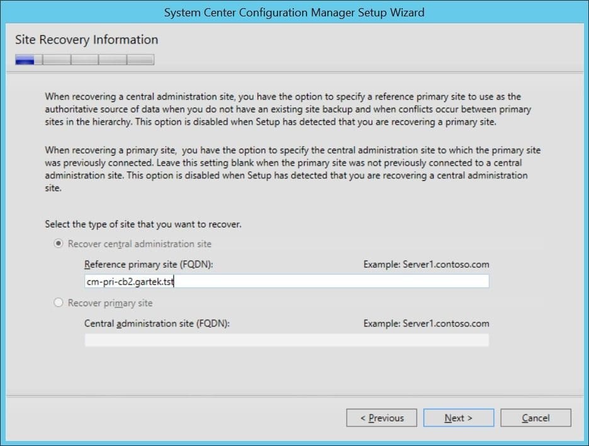The width and height of the screenshot is (589, 446).
Task: Cancel the setup wizard
Action: (x=536, y=418)
